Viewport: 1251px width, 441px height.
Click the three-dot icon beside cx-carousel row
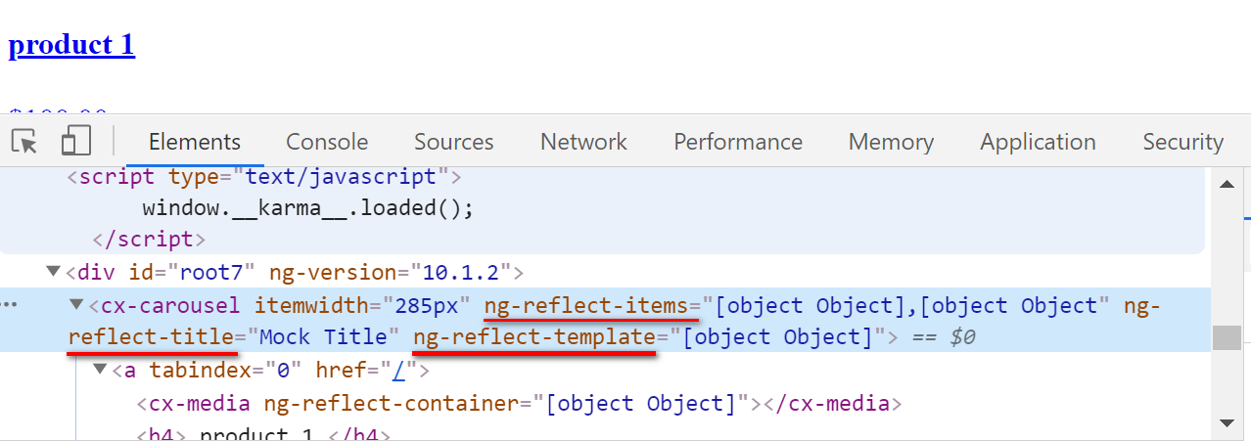pyautogui.click(x=10, y=305)
